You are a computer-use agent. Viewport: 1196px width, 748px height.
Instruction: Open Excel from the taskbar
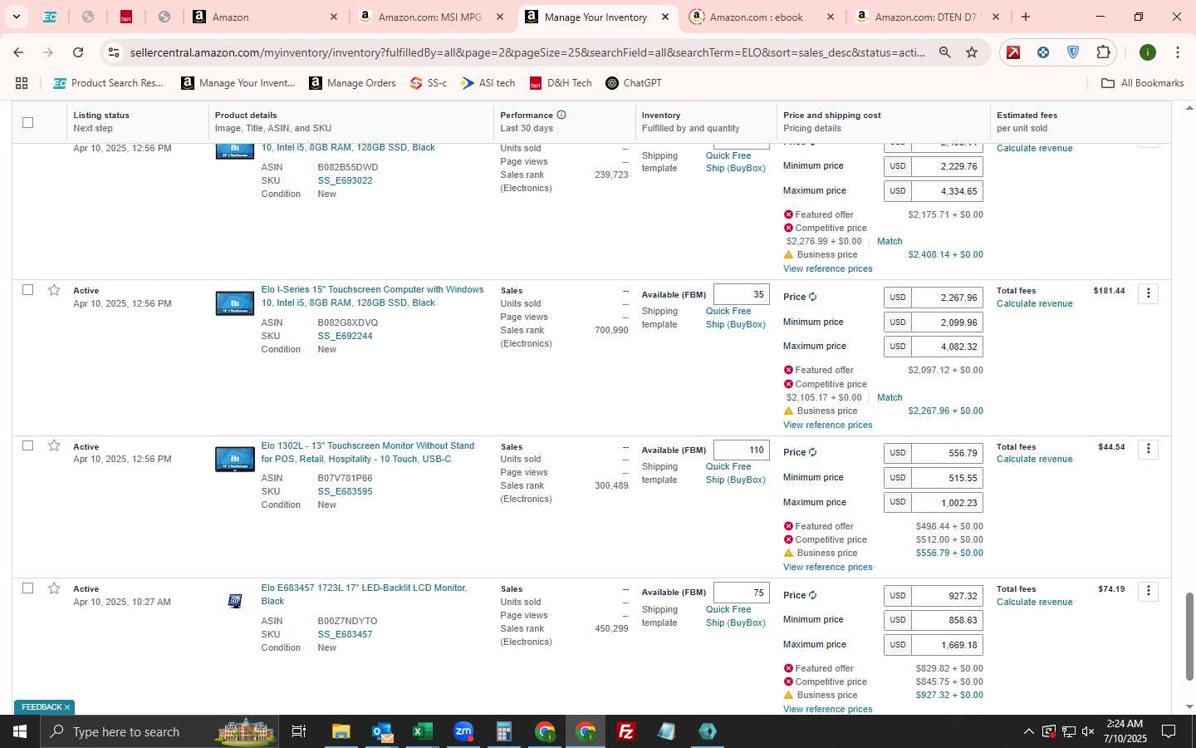(x=423, y=731)
